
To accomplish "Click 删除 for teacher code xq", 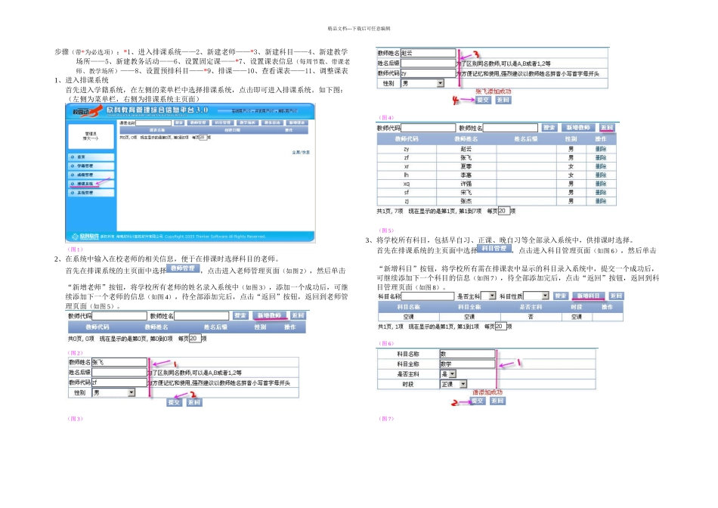I will click(x=600, y=184).
